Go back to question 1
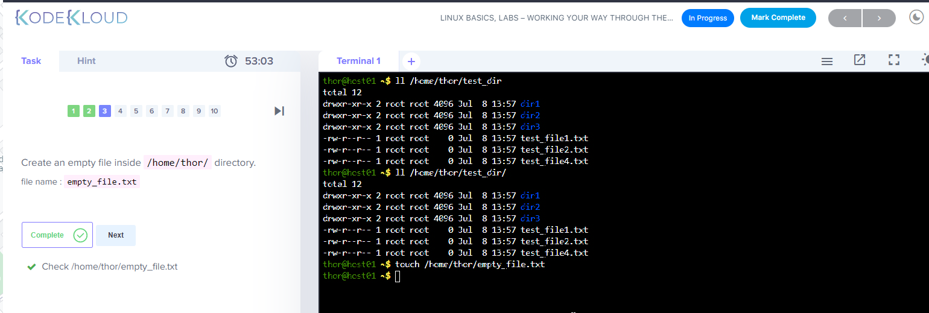Viewport: 929px width, 313px height. tap(74, 111)
